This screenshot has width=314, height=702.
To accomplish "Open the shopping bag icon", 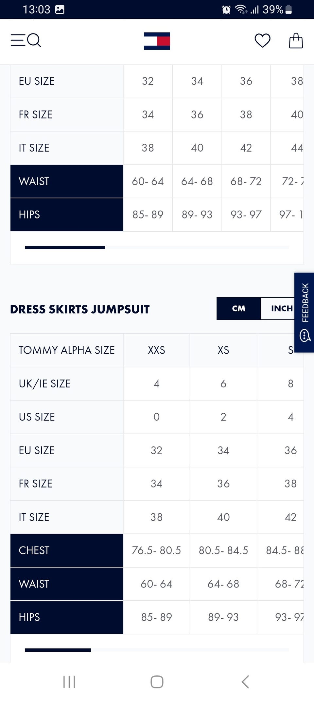I will point(296,41).
